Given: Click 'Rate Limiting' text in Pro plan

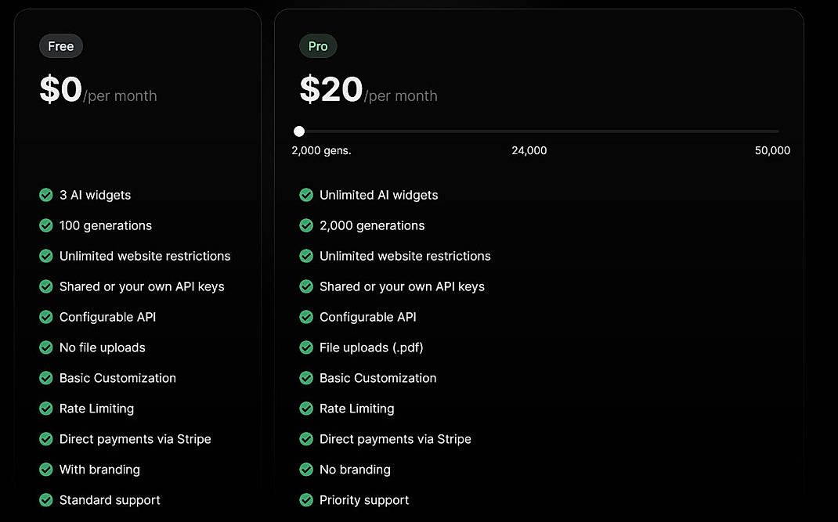Looking at the screenshot, I should (x=356, y=409).
